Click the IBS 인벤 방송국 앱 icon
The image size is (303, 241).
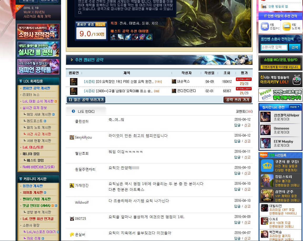[x=264, y=6]
